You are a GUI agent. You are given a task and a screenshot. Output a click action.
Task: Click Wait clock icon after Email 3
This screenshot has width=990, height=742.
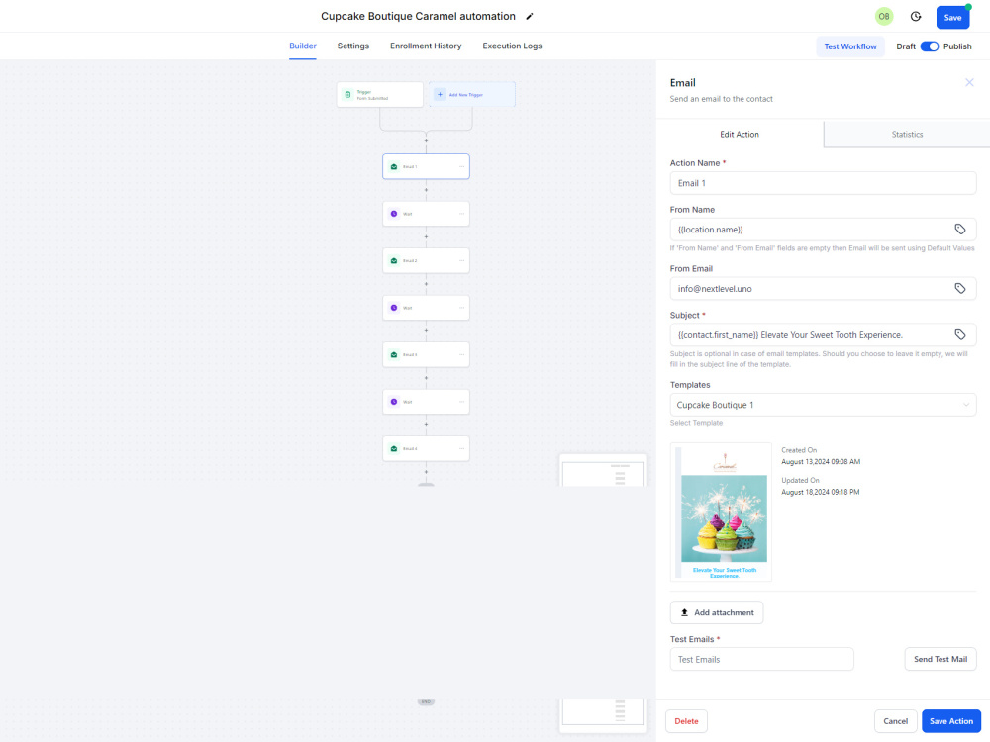(x=394, y=402)
